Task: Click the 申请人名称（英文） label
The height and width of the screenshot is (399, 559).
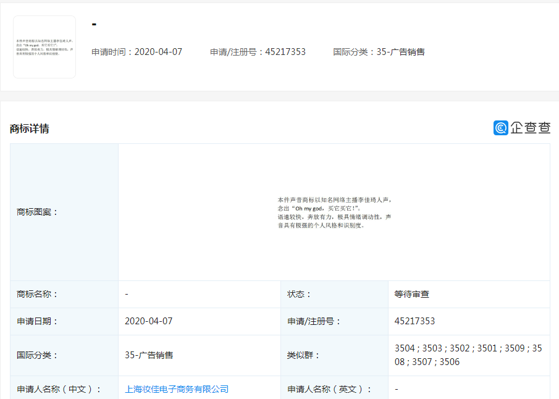Action: coord(330,389)
